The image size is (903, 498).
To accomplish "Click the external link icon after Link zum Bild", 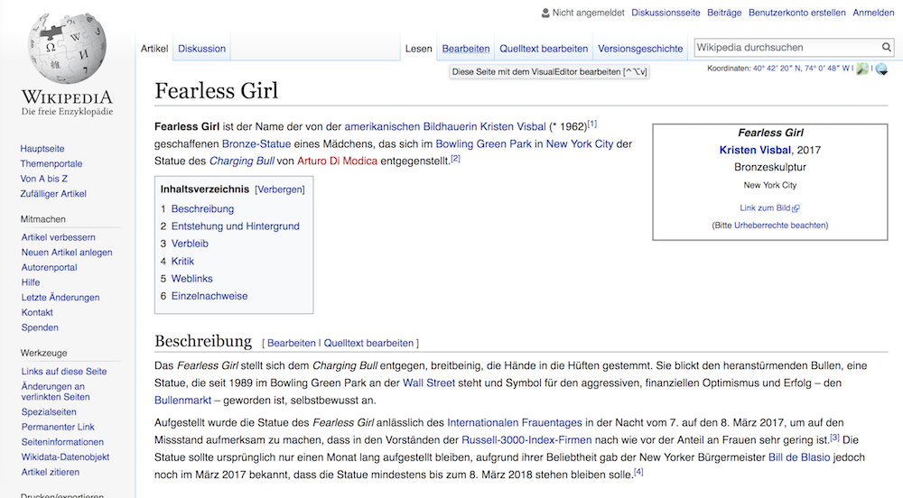I will (796, 208).
